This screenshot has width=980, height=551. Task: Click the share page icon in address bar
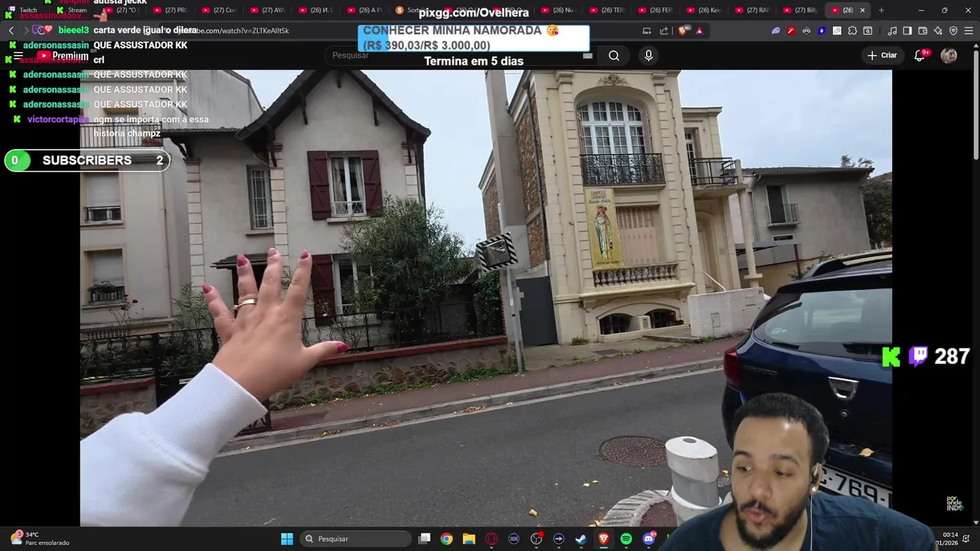coord(664,31)
